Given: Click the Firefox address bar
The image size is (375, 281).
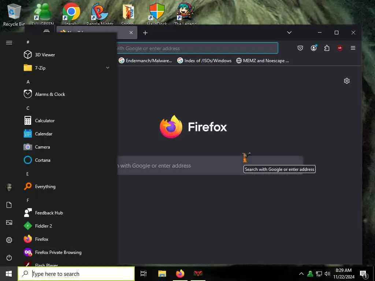Looking at the screenshot, I should coord(197,48).
